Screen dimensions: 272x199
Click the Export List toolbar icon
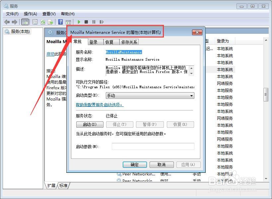coord(50,22)
